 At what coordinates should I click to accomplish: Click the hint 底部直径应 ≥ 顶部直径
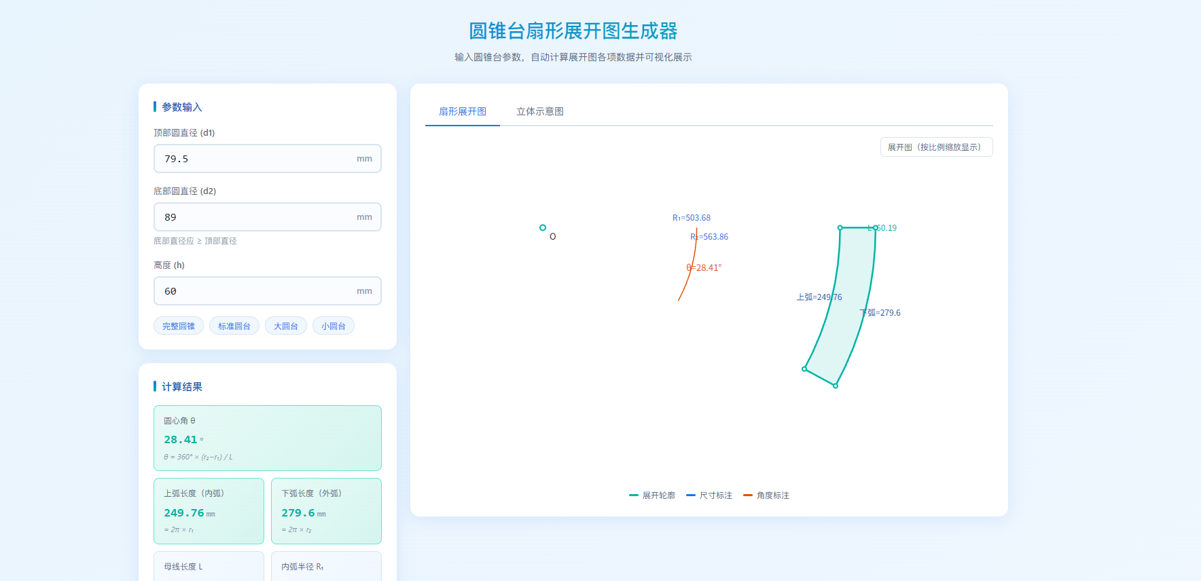[x=195, y=241]
